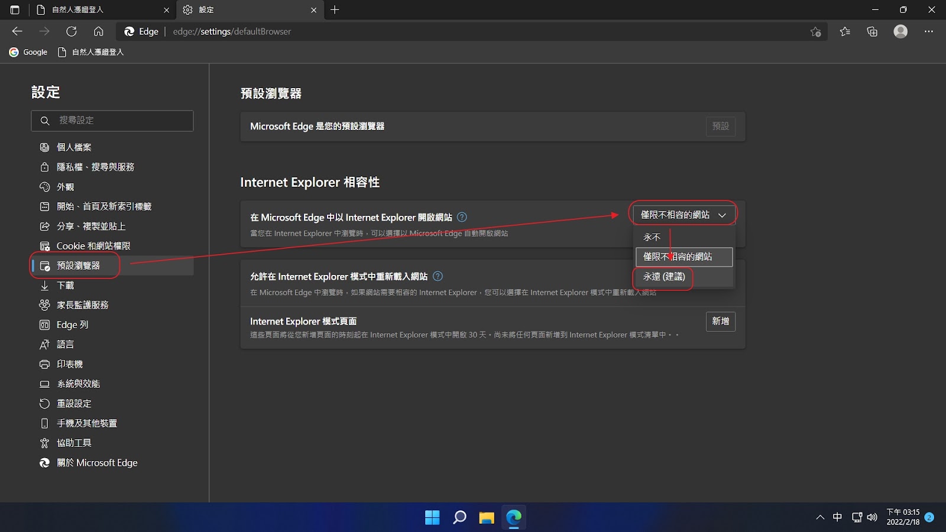Screen dimensions: 946x532
Task: Open Windows taskbar search
Action: tap(459, 518)
